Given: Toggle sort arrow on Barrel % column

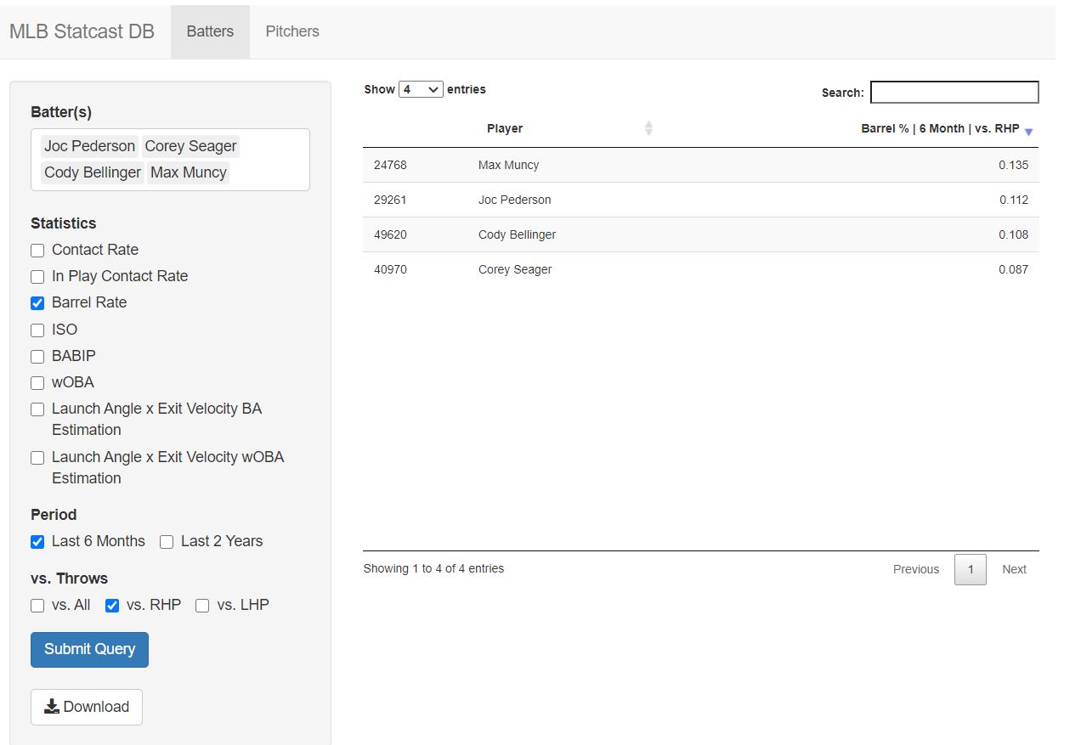Looking at the screenshot, I should tap(1028, 132).
